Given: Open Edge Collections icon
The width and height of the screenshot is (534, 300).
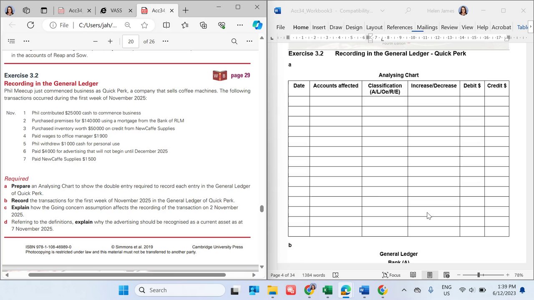Looking at the screenshot, I should [203, 25].
